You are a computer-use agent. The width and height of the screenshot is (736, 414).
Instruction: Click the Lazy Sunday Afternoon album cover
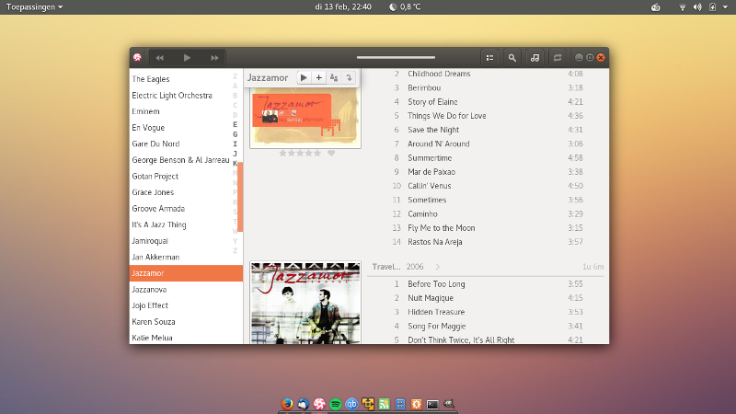point(305,118)
